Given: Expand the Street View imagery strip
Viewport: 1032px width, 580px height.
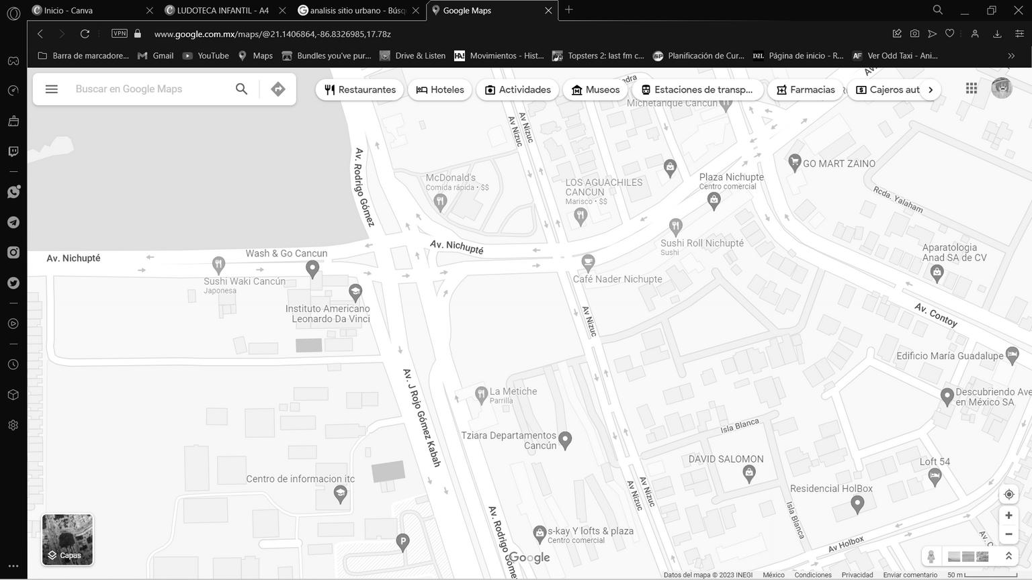Looking at the screenshot, I should [x=1008, y=557].
